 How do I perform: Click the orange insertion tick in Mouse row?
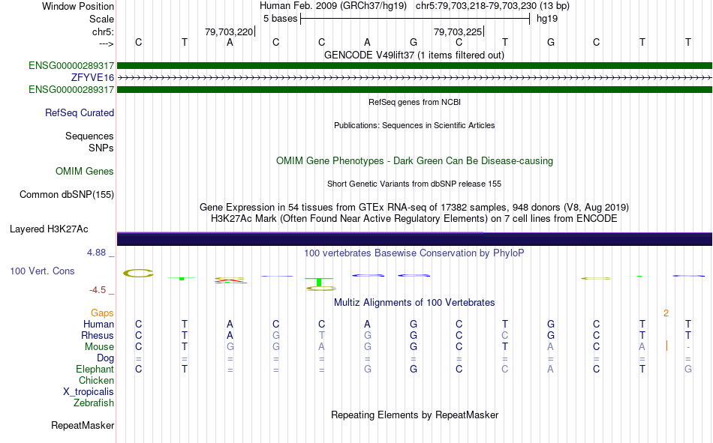point(666,346)
